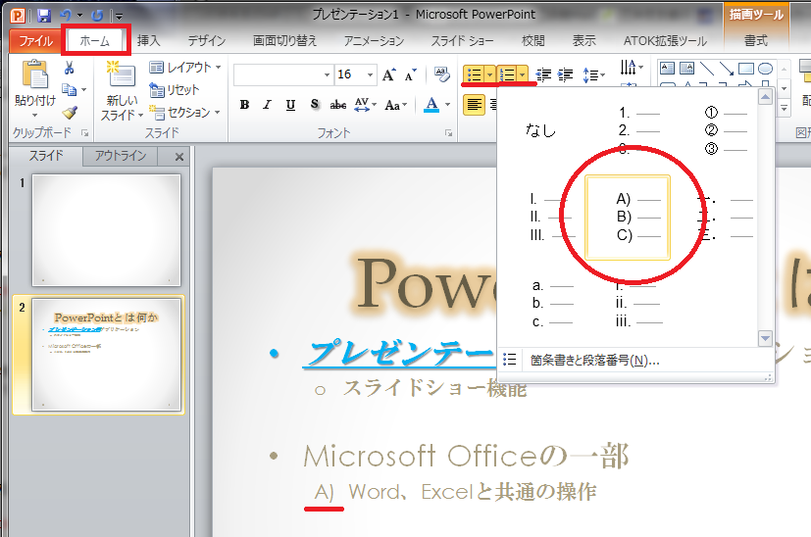
Task: Click the Save floppy disk icon
Action: [44, 15]
